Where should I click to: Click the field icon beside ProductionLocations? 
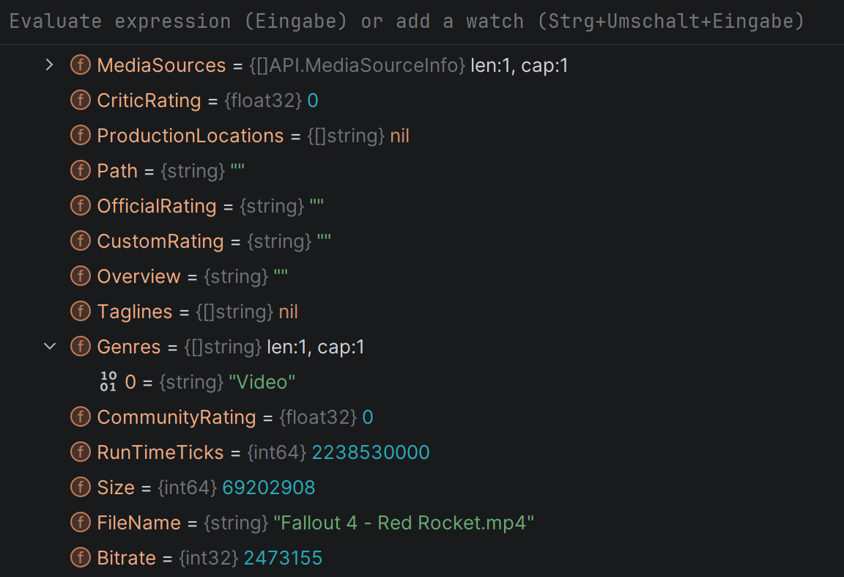coord(80,135)
